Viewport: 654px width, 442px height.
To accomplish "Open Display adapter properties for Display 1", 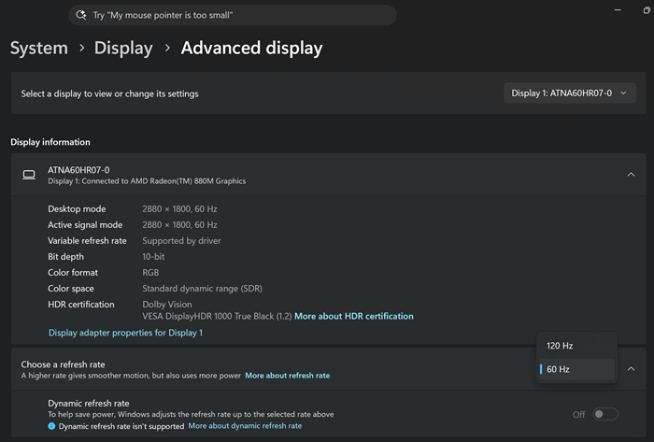I will pyautogui.click(x=125, y=333).
